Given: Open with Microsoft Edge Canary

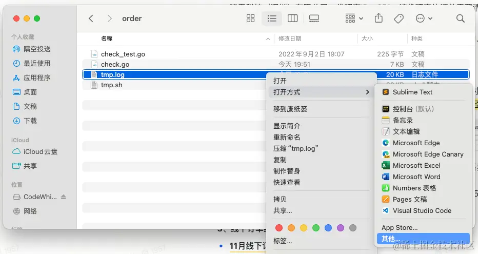Looking at the screenshot, I should point(423,154).
